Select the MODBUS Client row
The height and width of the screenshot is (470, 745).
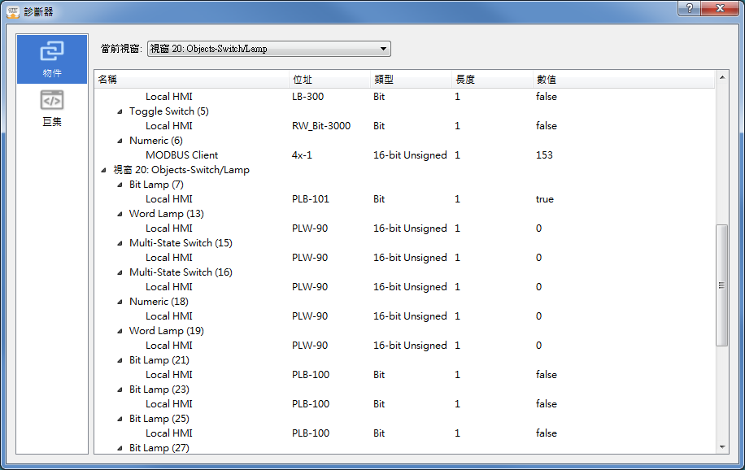181,155
